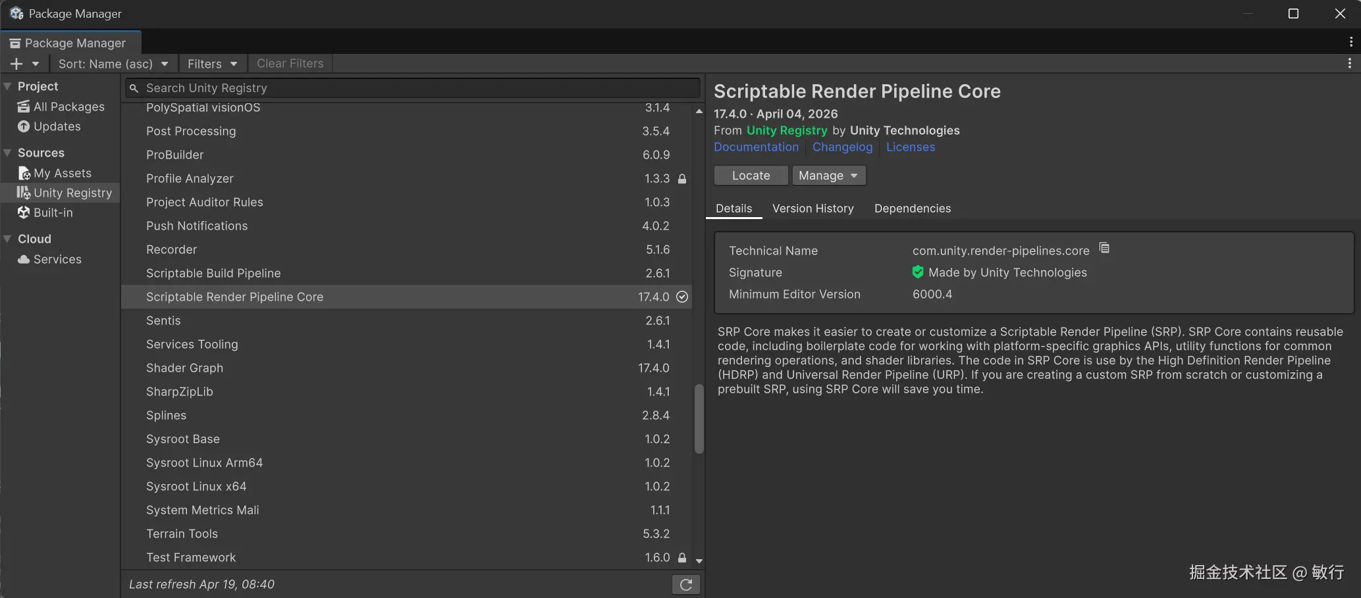Image resolution: width=1361 pixels, height=598 pixels.
Task: Collapse the Sources section triangle
Action: (x=8, y=153)
